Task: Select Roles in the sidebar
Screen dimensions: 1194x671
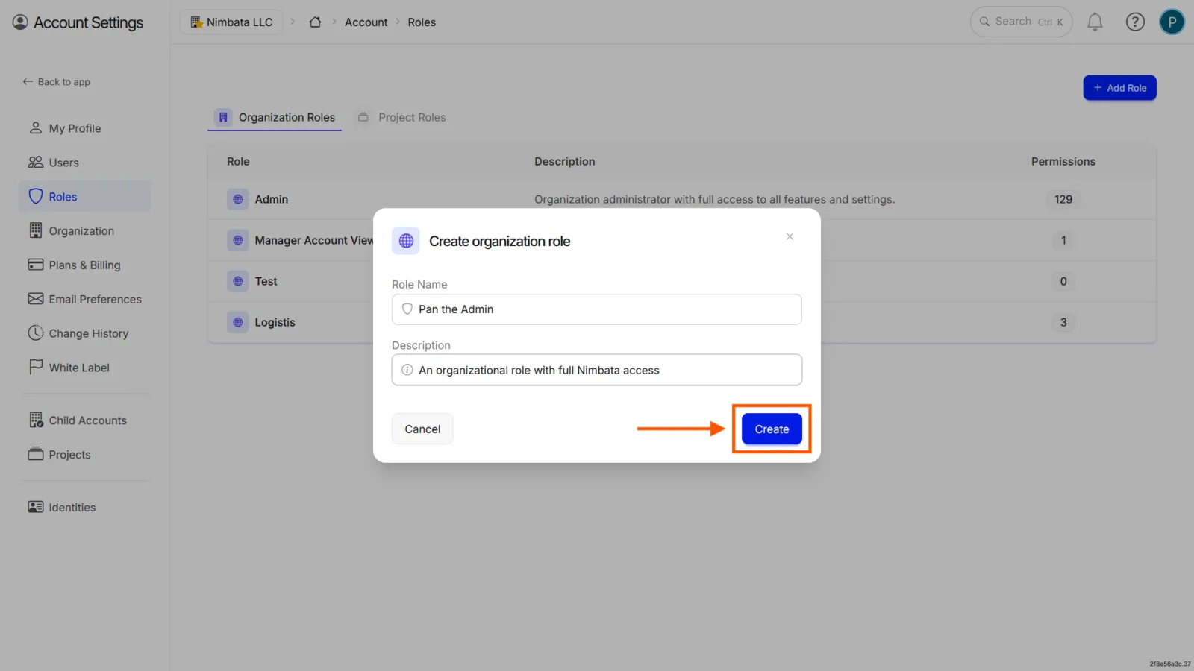Action: pyautogui.click(x=85, y=197)
